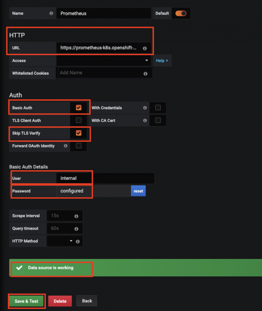
Task: Click info icon in Scrape interval field
Action: click(76, 216)
